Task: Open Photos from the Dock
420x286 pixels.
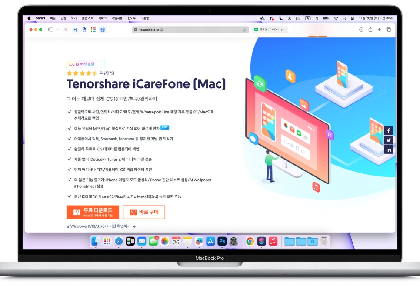Action: point(165,241)
